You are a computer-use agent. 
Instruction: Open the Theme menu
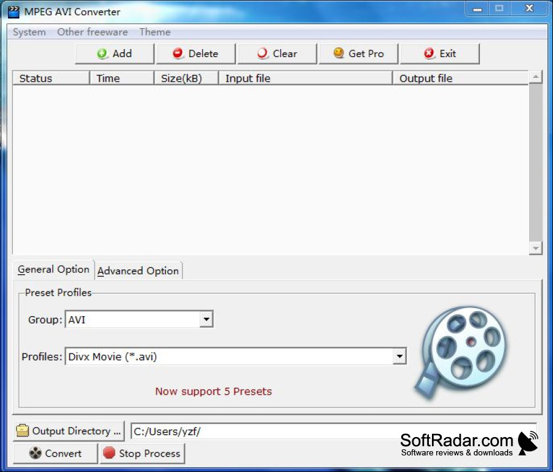[155, 32]
